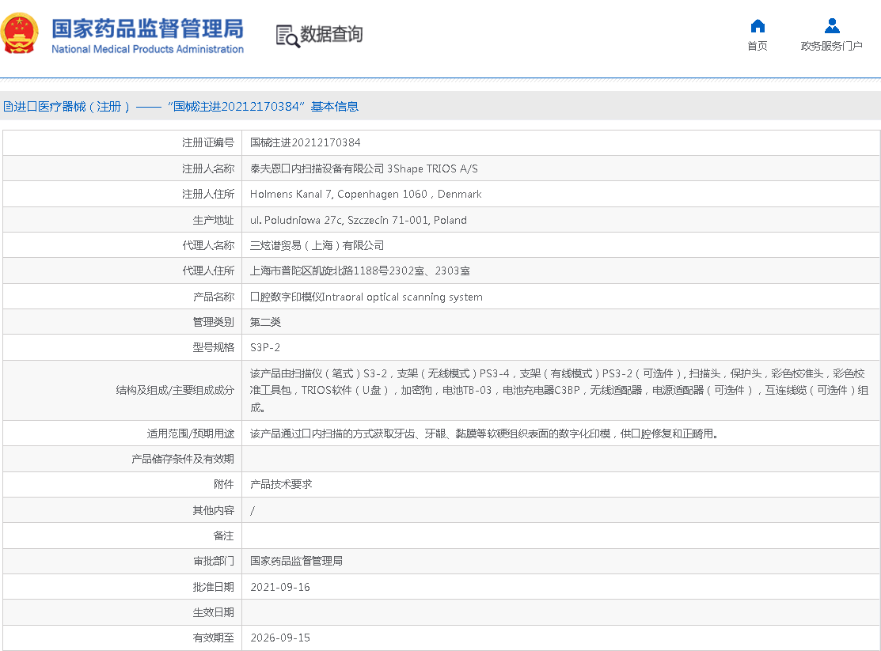Select management category value 第二类

click(265, 322)
